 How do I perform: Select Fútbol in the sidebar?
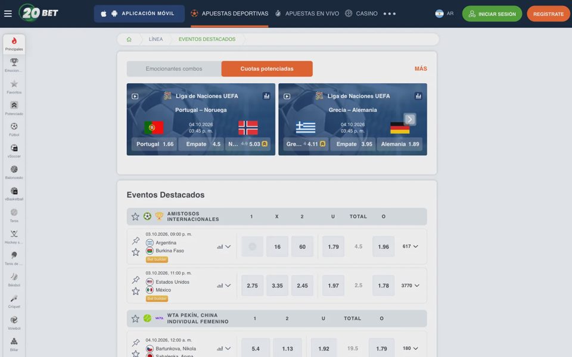pyautogui.click(x=14, y=130)
